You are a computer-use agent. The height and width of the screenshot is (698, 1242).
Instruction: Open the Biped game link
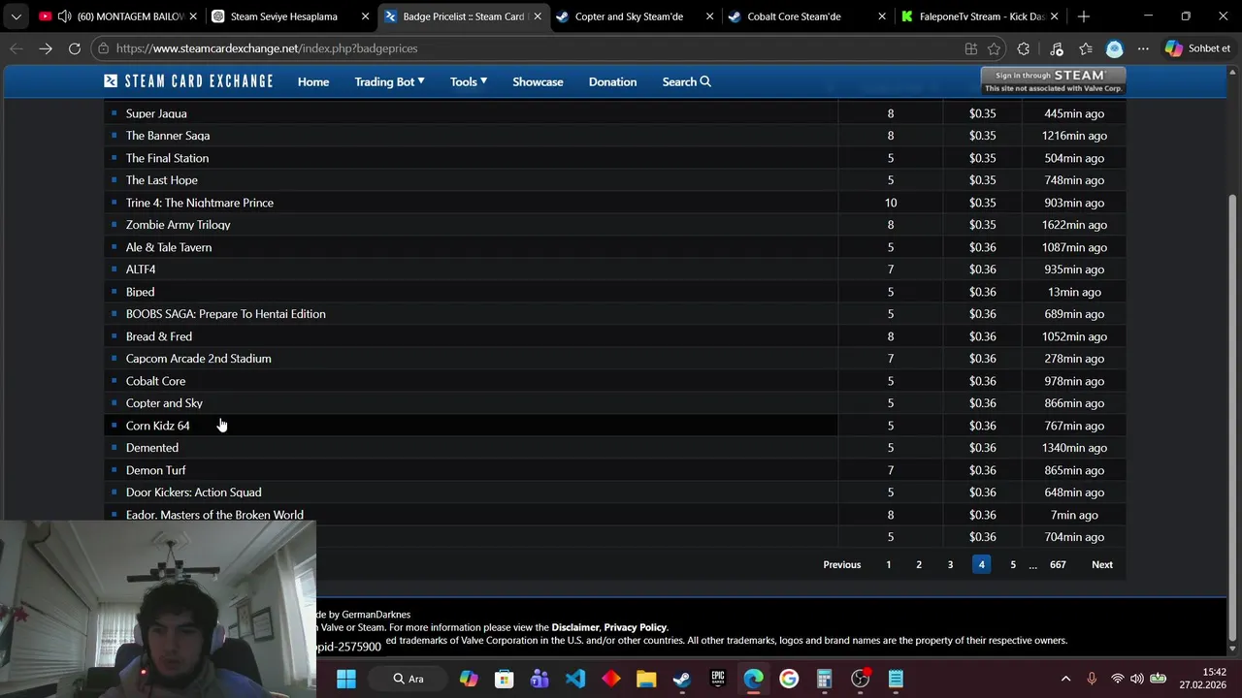point(140,292)
